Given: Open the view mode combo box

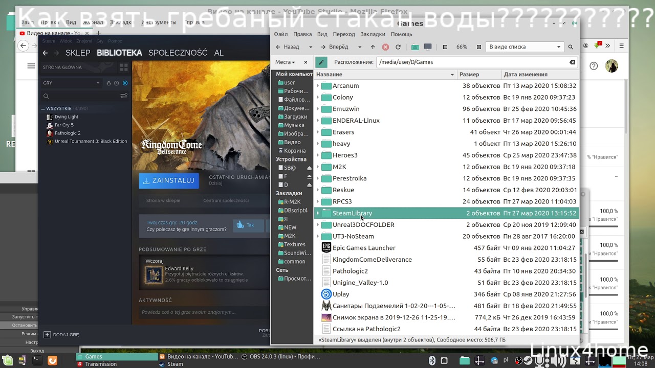Looking at the screenshot, I should click(525, 47).
